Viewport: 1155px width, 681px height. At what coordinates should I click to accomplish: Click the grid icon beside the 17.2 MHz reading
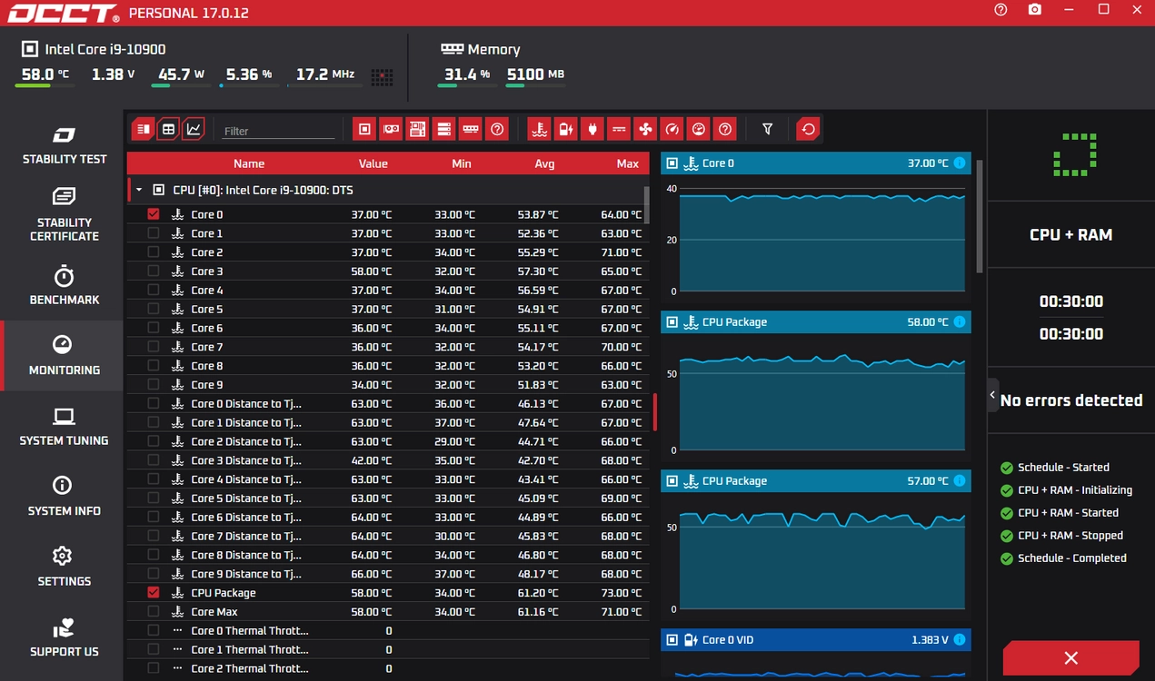[x=383, y=77]
